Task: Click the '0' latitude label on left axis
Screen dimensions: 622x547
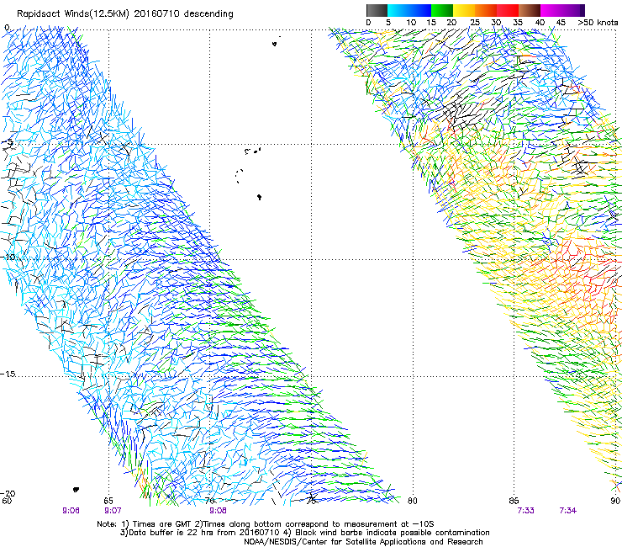Action: [7, 28]
